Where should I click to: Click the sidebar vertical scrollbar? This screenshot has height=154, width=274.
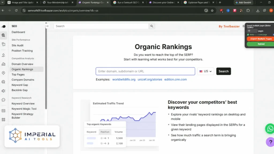[46, 66]
